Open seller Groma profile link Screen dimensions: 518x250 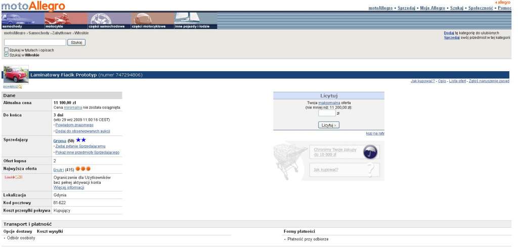(x=60, y=141)
